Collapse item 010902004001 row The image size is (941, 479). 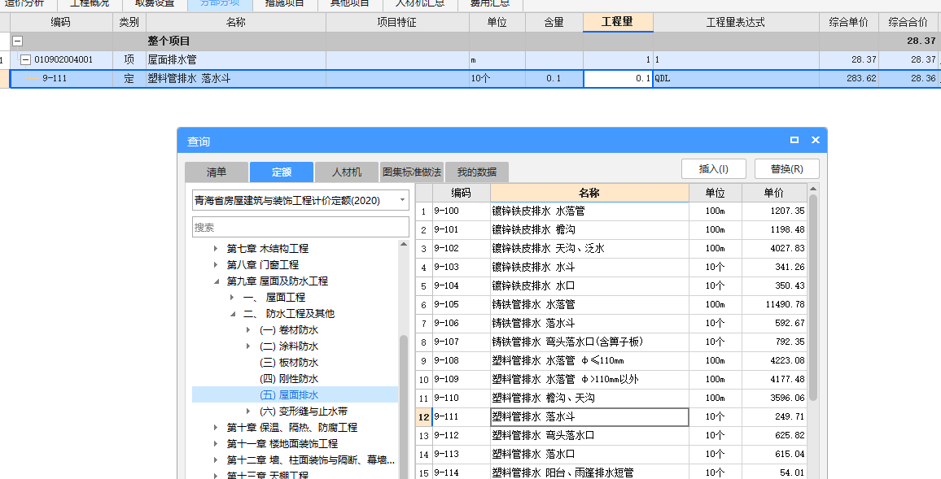[x=26, y=60]
